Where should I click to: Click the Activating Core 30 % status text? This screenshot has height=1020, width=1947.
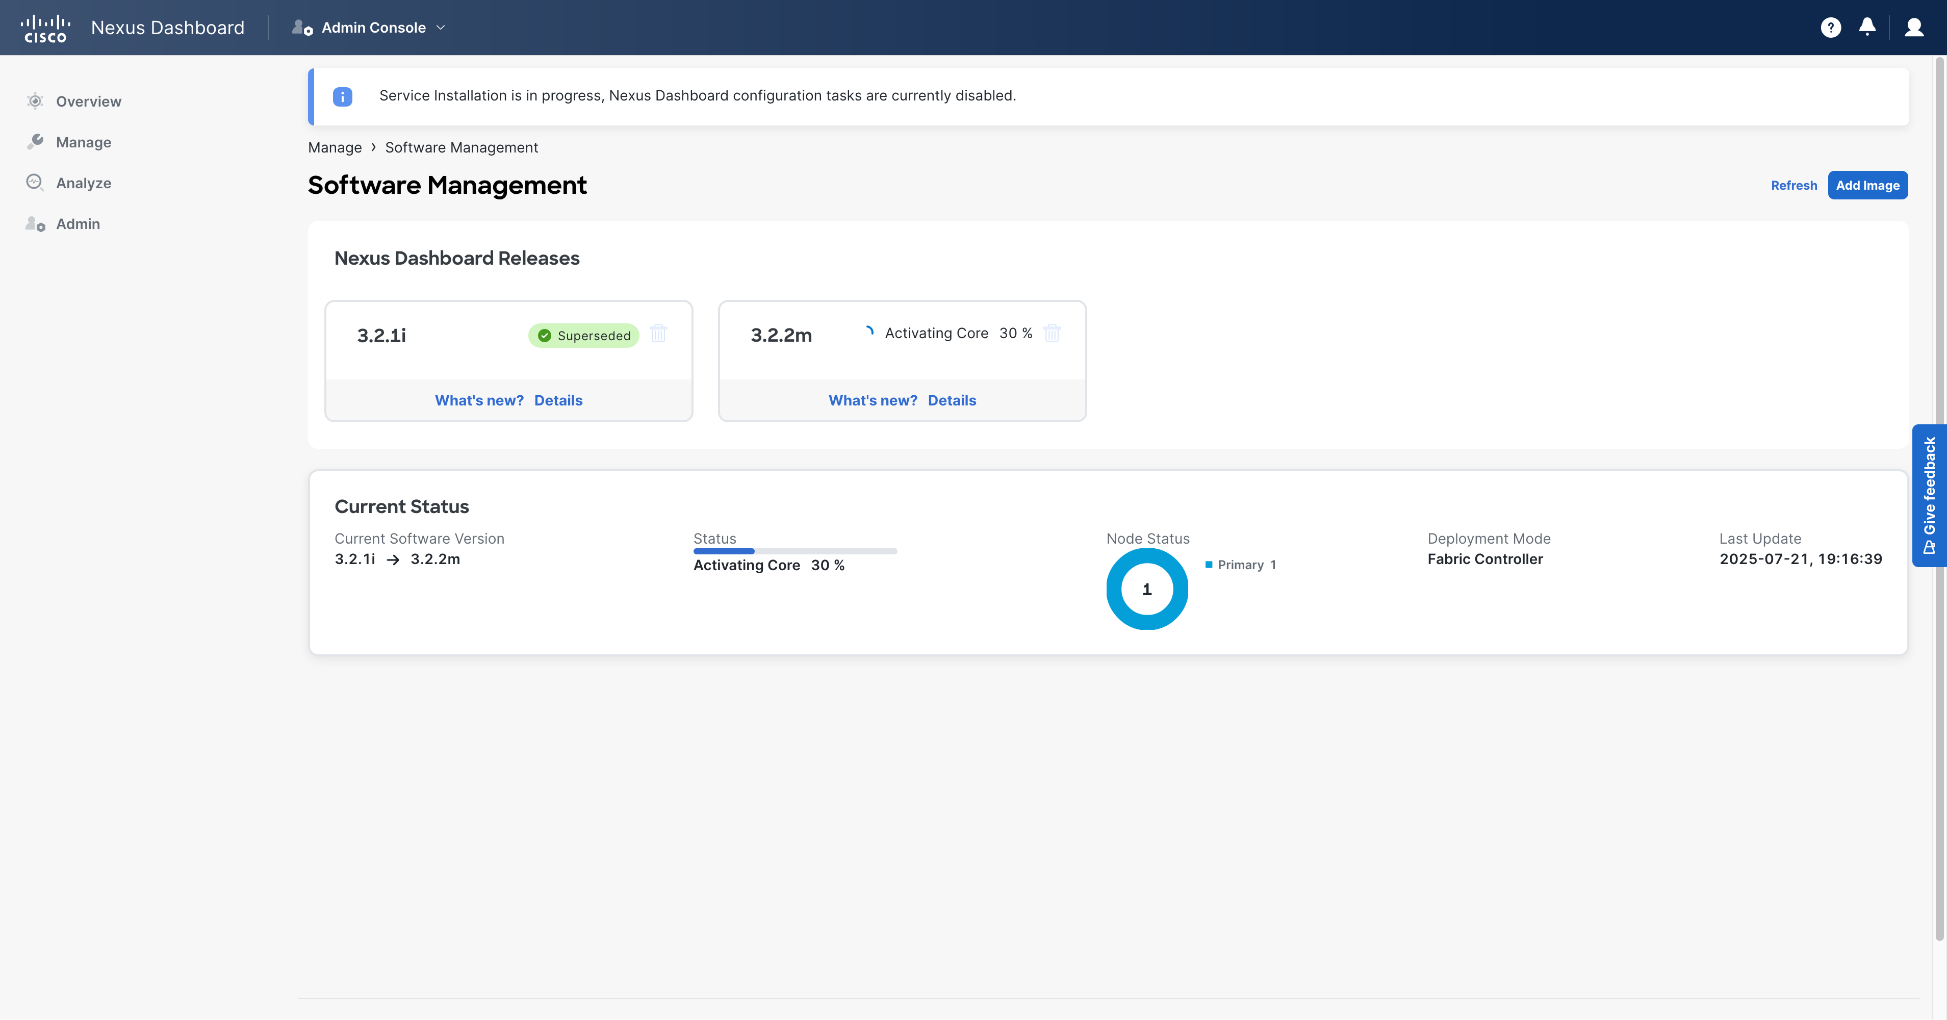tap(770, 566)
